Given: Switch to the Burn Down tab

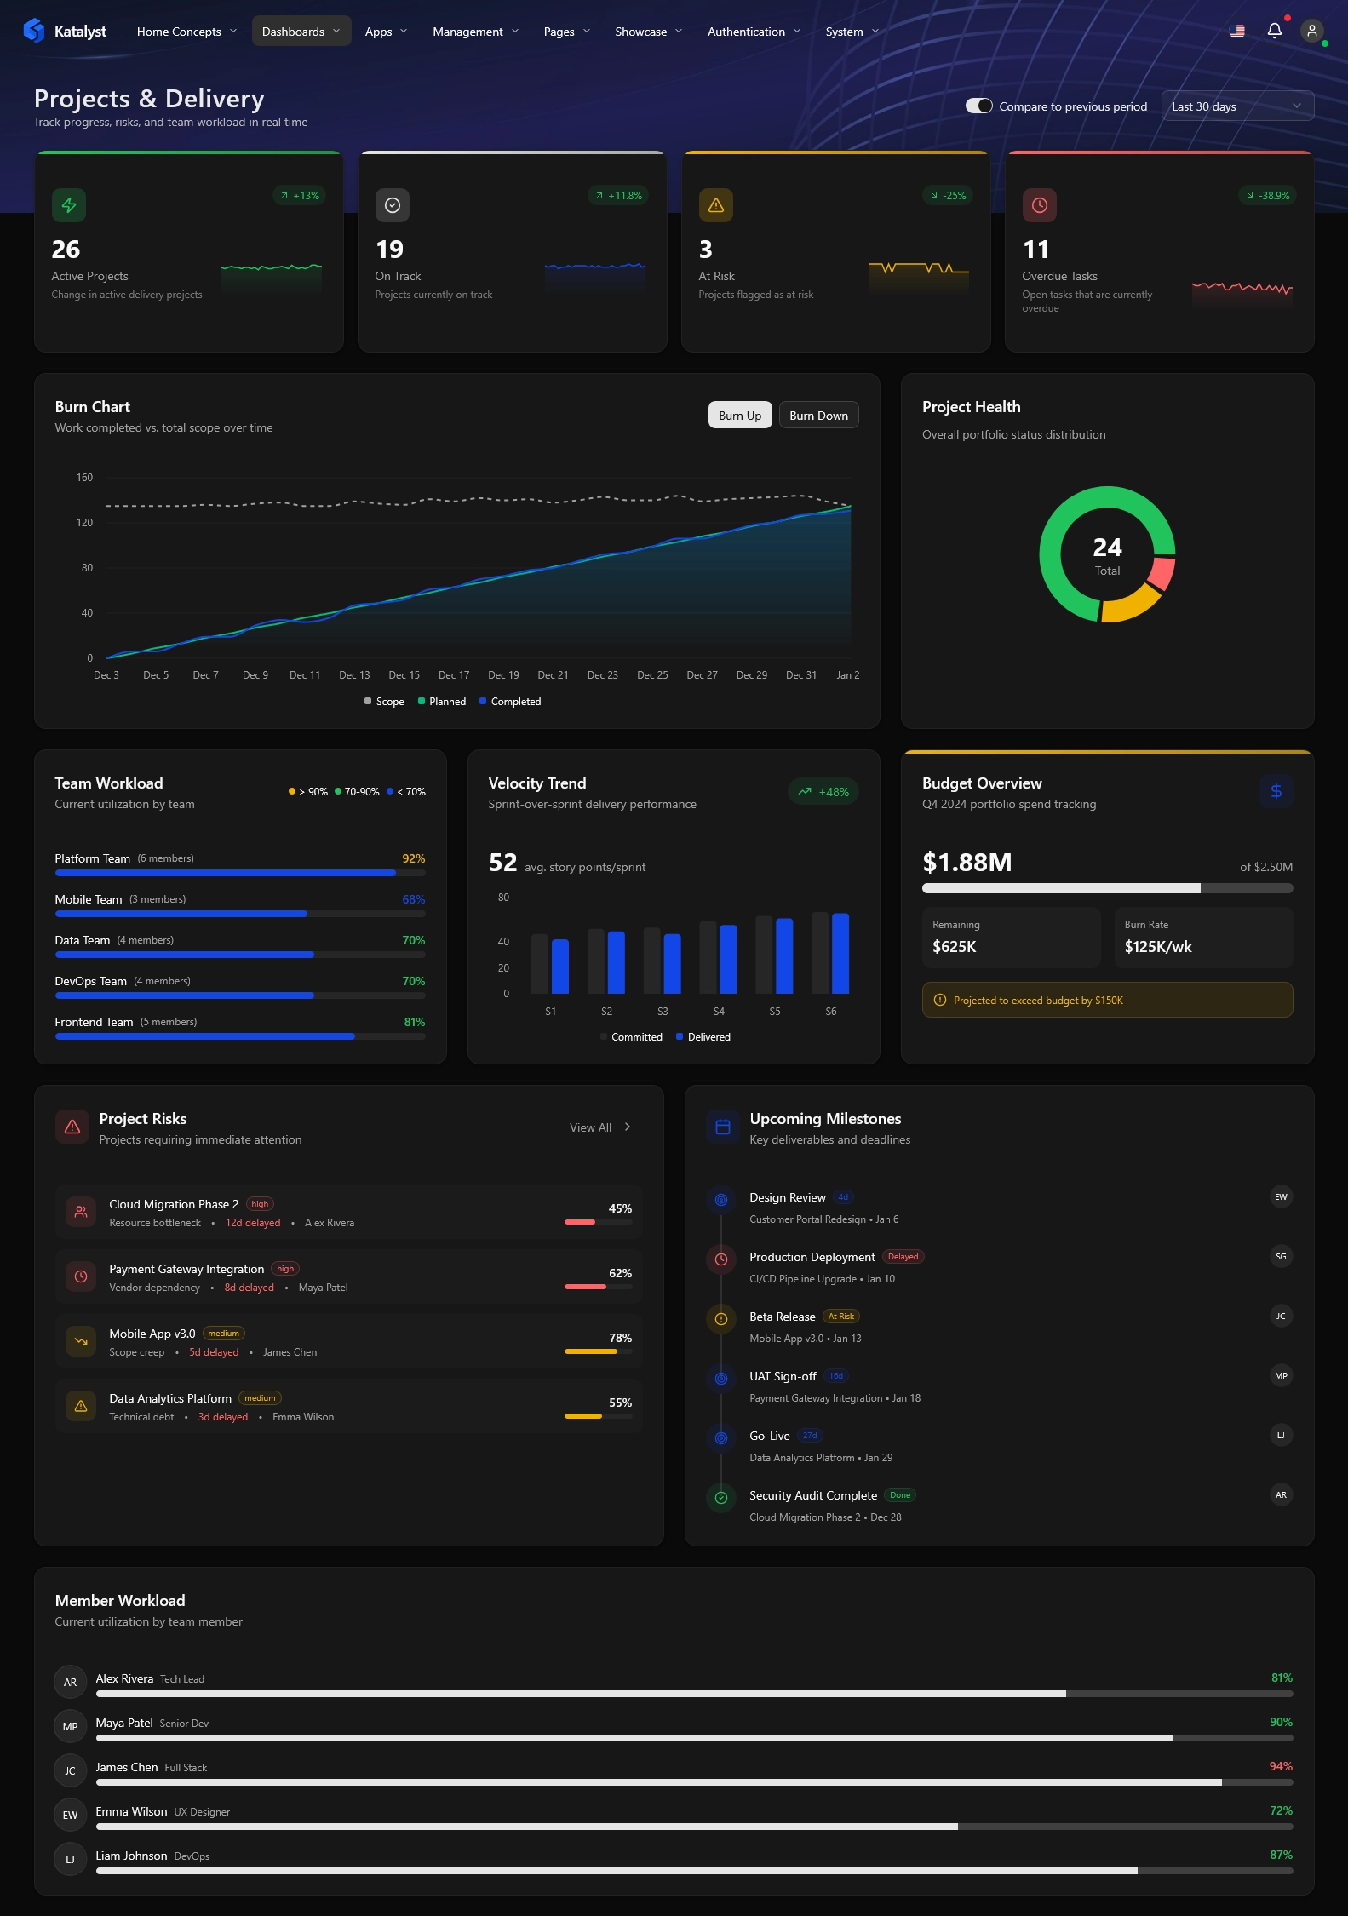Looking at the screenshot, I should (817, 416).
